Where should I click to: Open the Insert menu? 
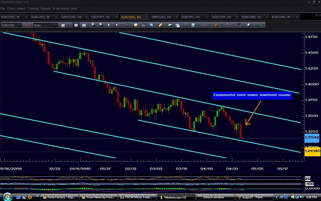[x=21, y=9]
